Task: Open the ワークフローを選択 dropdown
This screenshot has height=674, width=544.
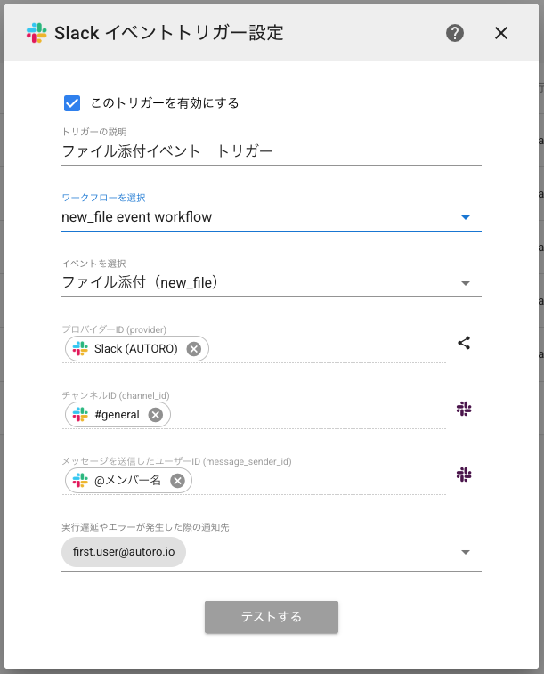Action: pos(272,217)
